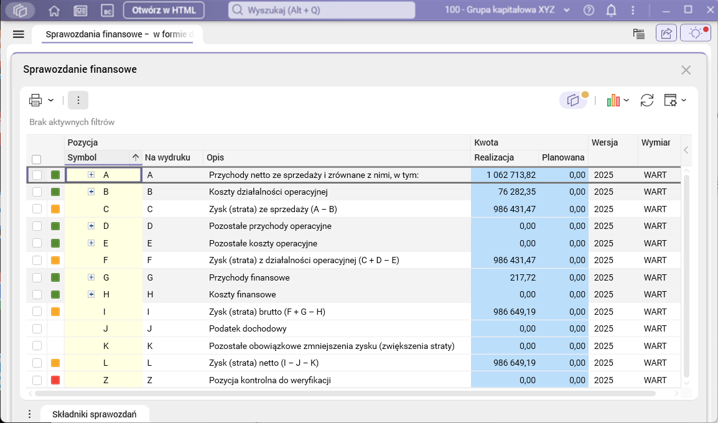Tick the checkbox for row B
This screenshot has height=423, width=718.
click(x=37, y=192)
